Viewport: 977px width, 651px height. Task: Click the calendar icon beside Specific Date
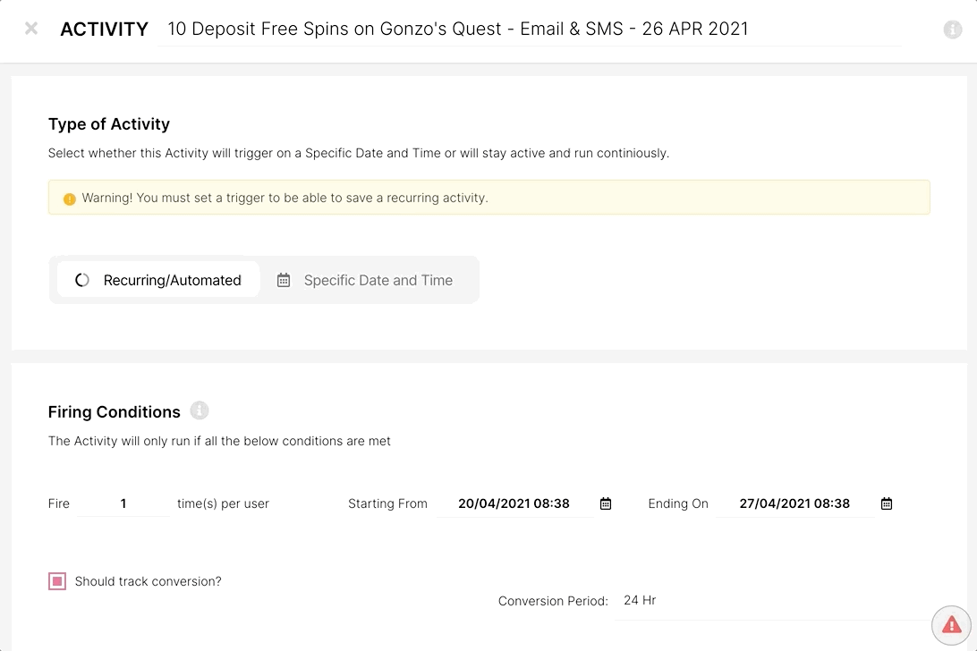(x=284, y=280)
